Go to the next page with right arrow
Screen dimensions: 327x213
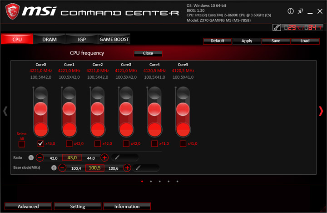coord(321,111)
